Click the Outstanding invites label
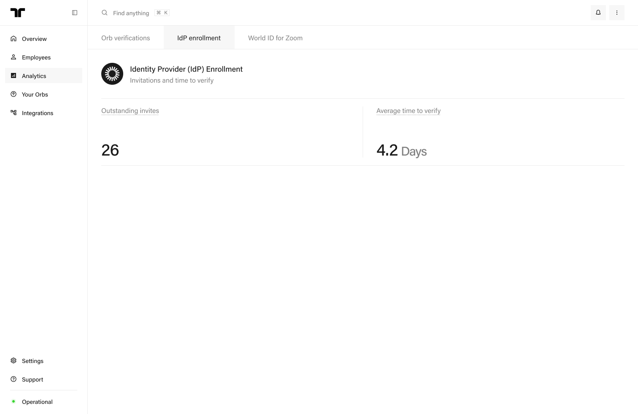638x414 pixels. pyautogui.click(x=130, y=111)
